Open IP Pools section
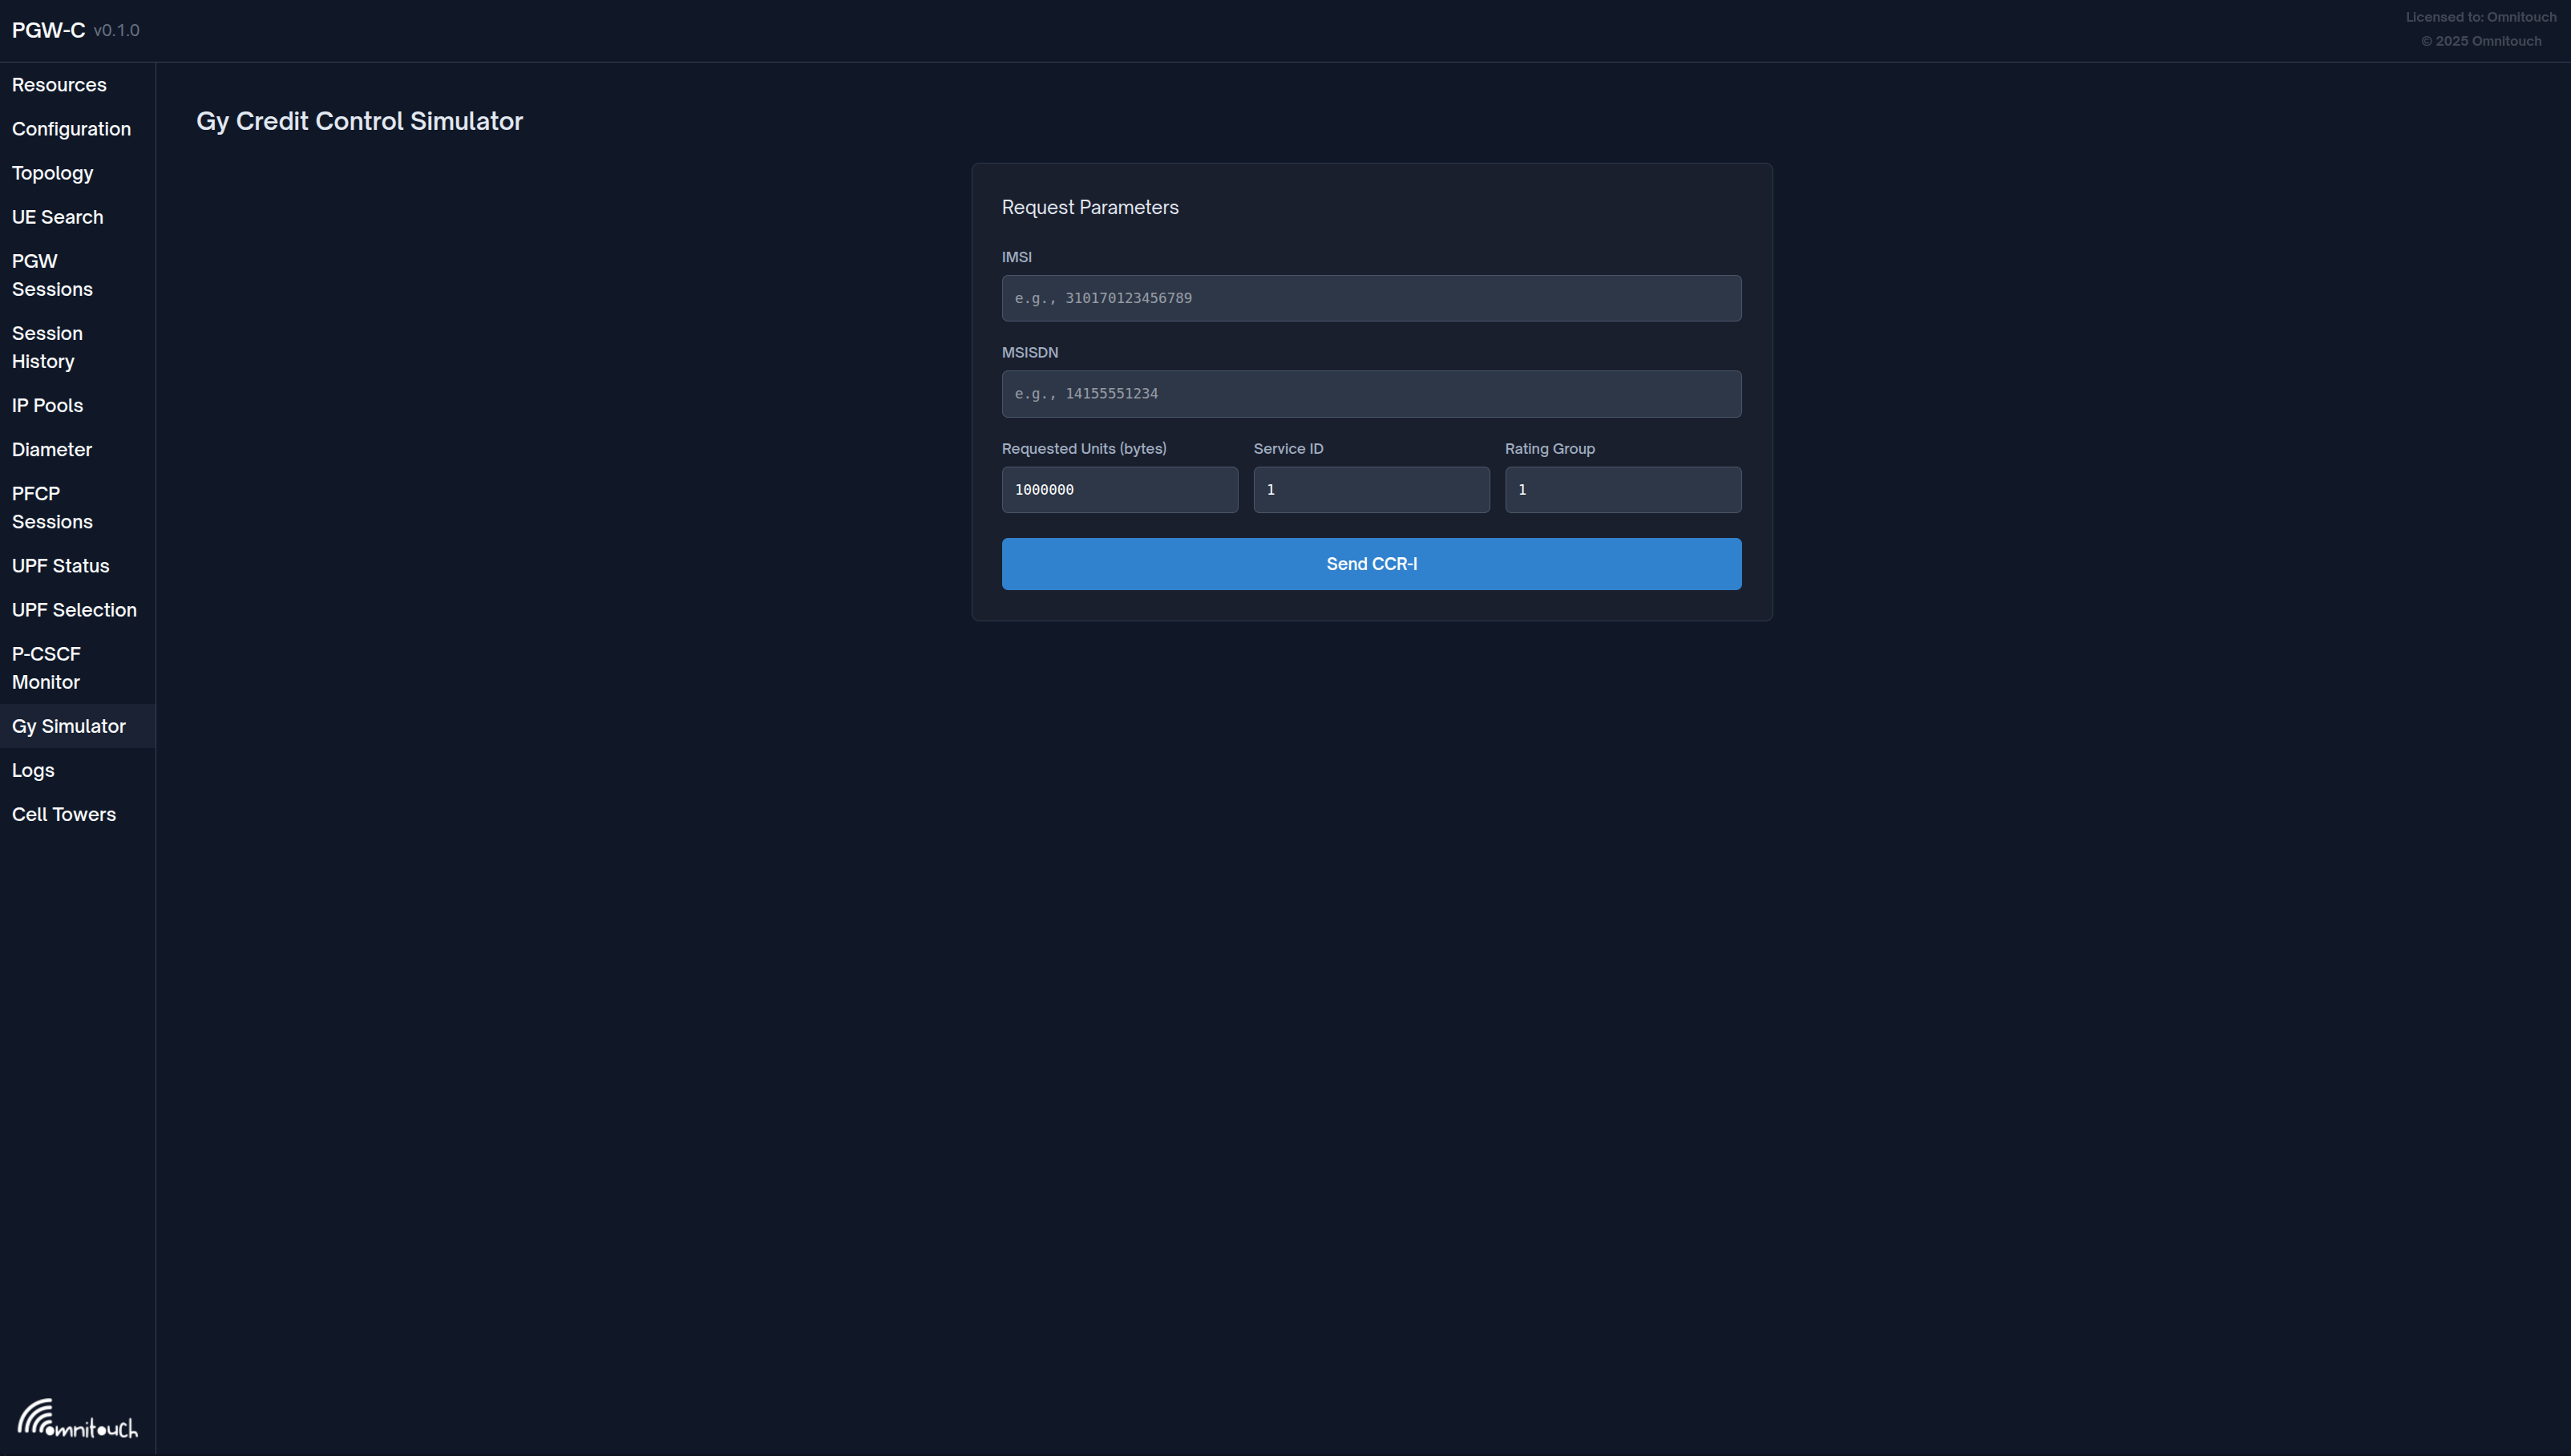The width and height of the screenshot is (2571, 1456). [x=47, y=405]
